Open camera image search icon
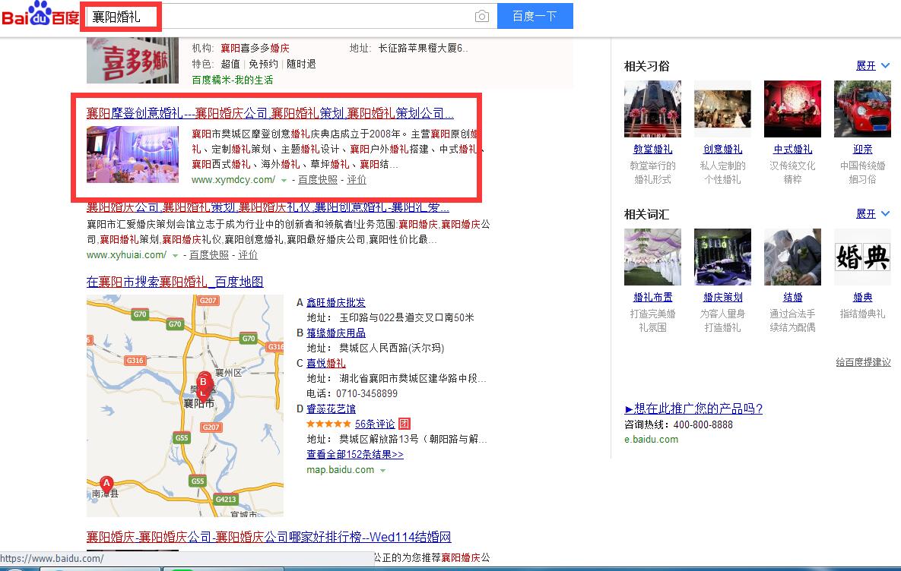Viewport: 901px width, 571px height. [x=482, y=16]
